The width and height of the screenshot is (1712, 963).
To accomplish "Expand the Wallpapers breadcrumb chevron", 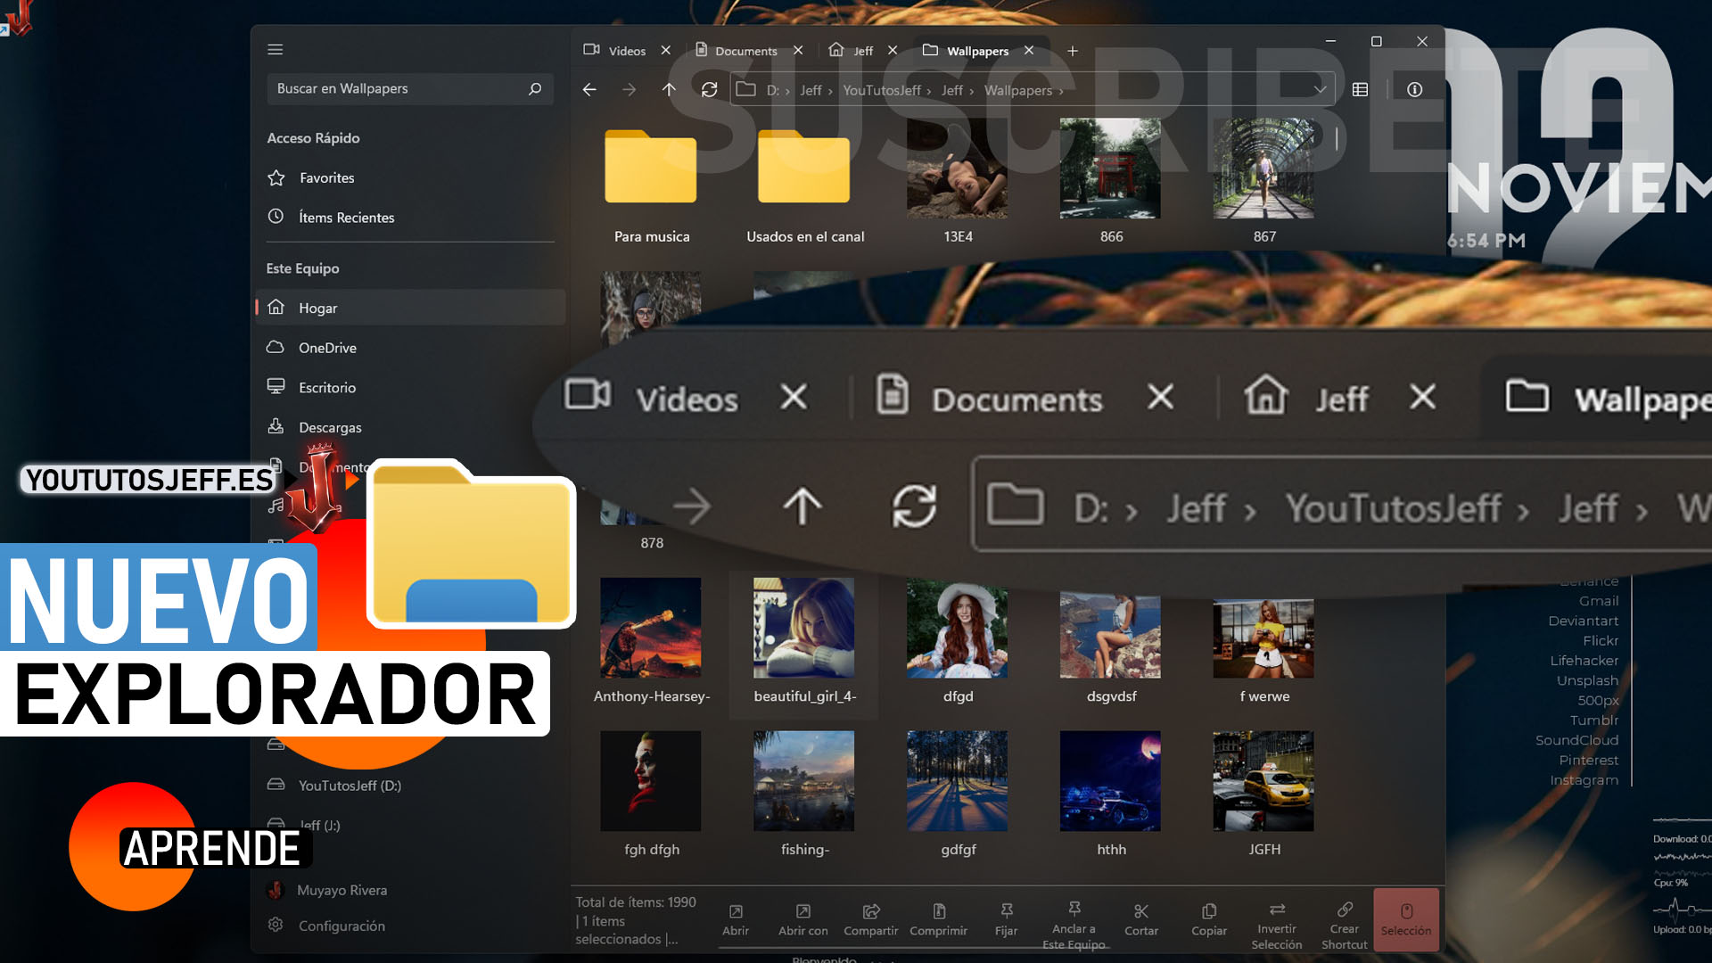I will (1062, 91).
